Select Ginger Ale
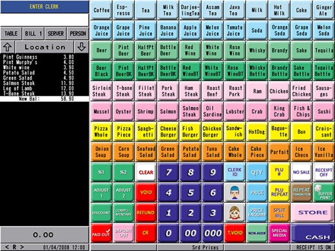 point(323,10)
